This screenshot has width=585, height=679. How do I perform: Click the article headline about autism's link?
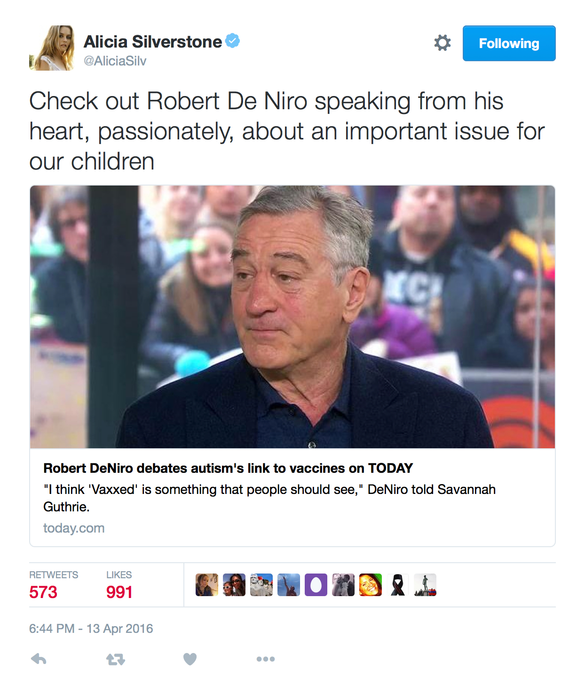coord(228,468)
